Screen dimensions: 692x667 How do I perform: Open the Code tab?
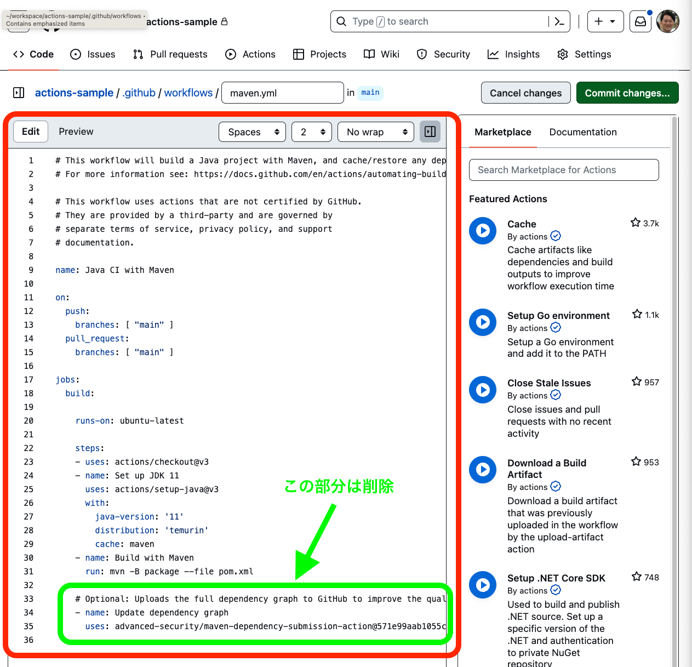coord(33,54)
